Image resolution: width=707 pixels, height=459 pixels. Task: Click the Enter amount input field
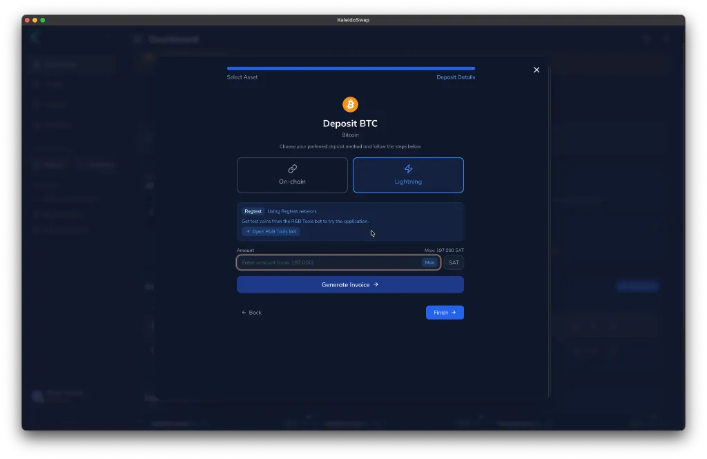[325, 262]
